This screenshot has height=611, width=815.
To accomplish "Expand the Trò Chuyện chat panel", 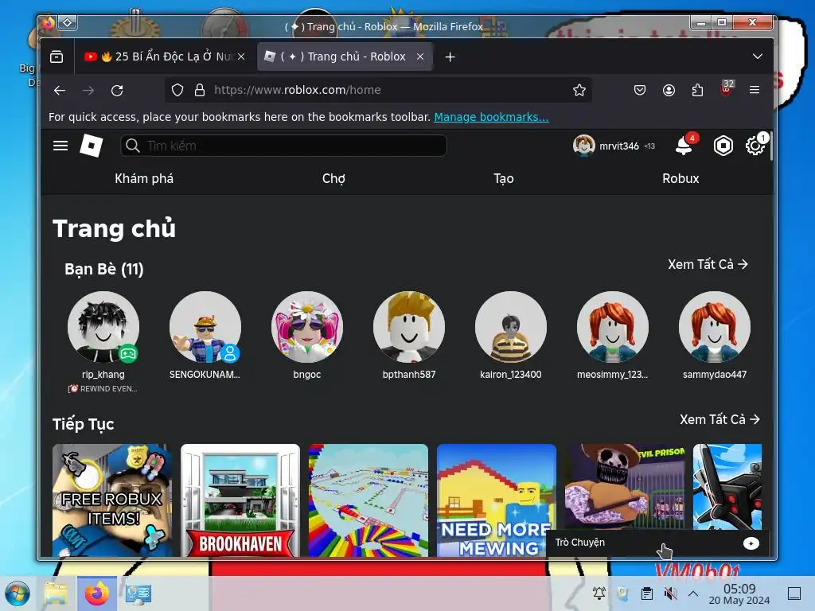I will tap(657, 543).
